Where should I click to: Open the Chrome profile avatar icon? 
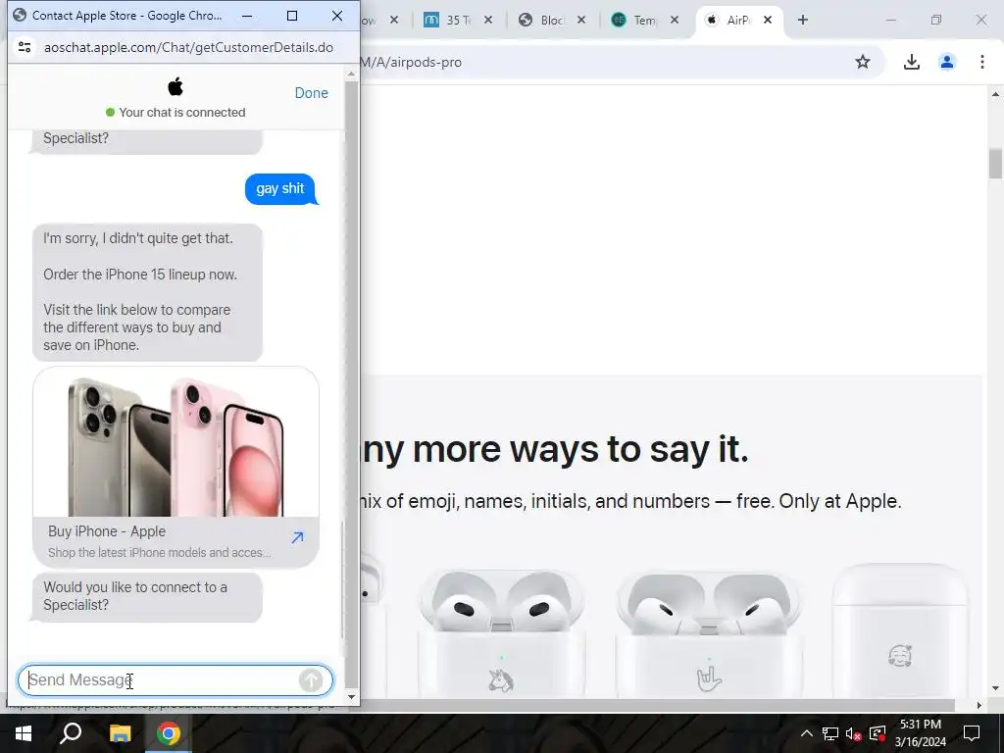(947, 62)
